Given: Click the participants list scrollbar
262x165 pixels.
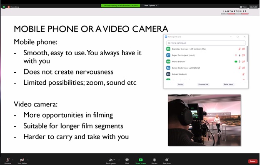Looking at the screenshot, I should click(x=247, y=54).
